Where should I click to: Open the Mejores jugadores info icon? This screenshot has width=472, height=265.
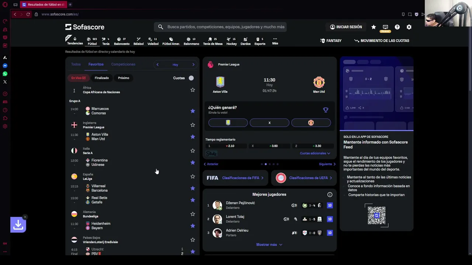[330, 194]
